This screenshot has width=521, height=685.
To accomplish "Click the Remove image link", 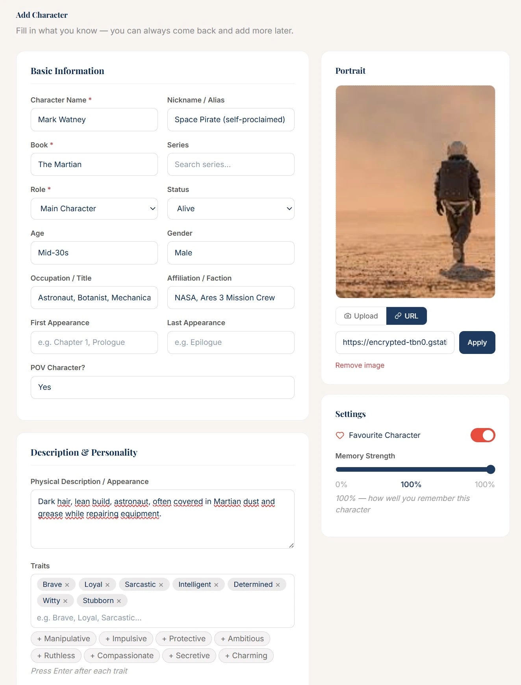I will click(360, 365).
